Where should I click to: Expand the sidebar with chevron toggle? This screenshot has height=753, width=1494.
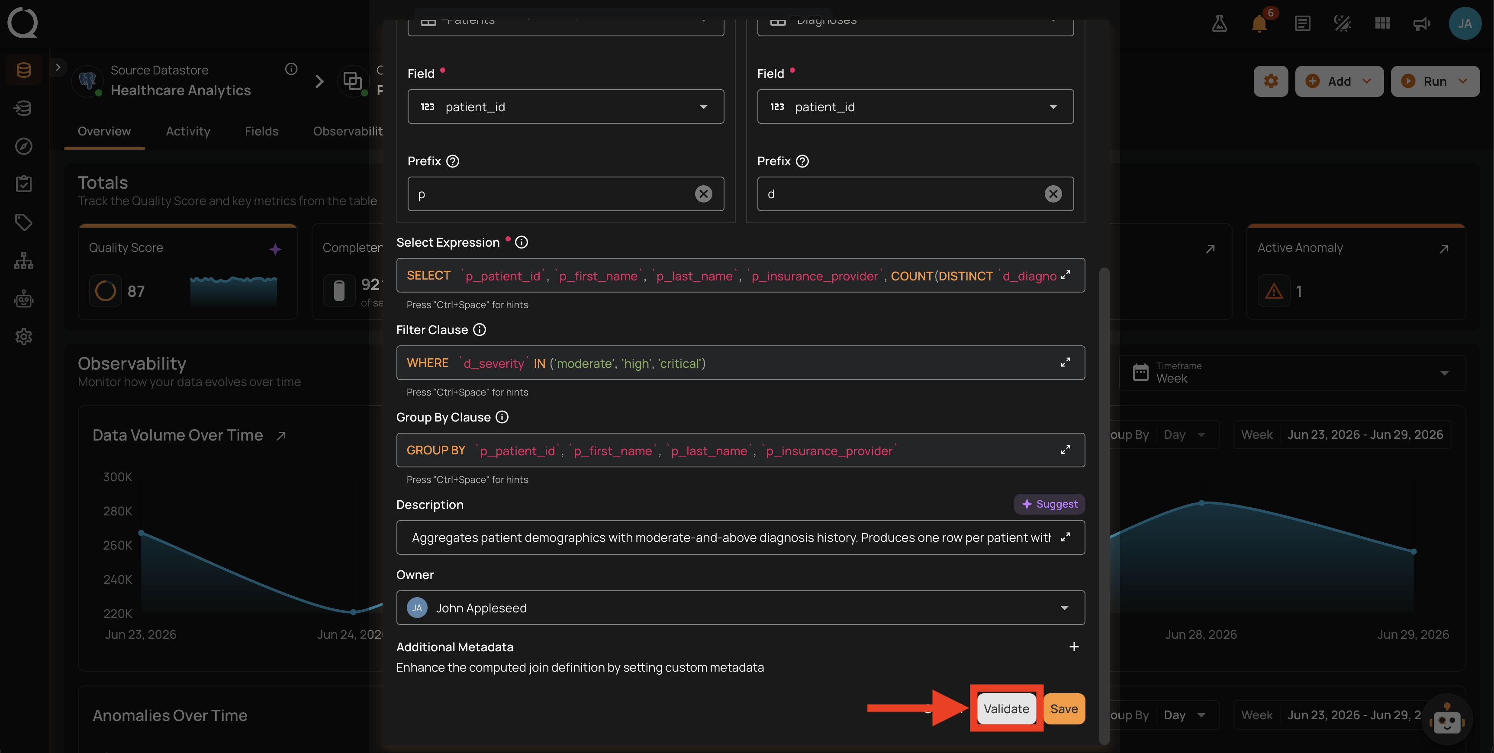pos(58,68)
